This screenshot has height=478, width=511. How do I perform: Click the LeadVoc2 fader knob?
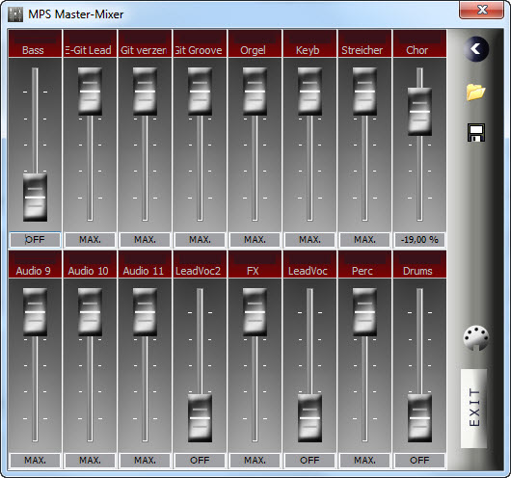(x=200, y=418)
